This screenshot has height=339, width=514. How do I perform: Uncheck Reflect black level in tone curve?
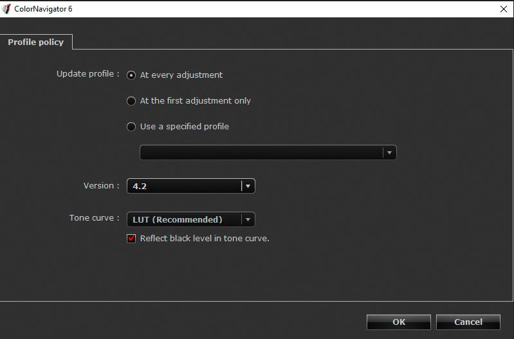131,239
